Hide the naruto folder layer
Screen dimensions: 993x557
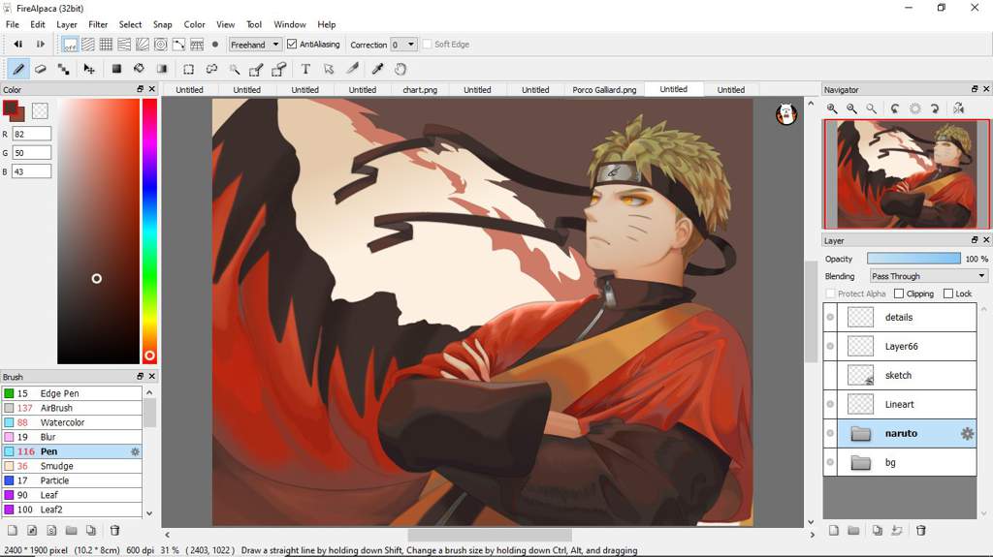point(830,434)
